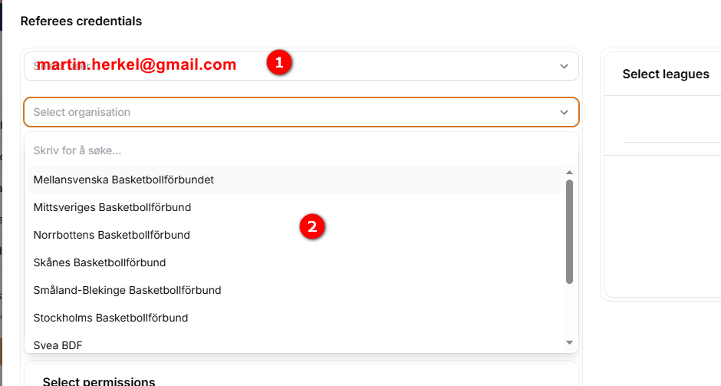Click the Select permissions section heading
The height and width of the screenshot is (386, 721).
pos(99,381)
